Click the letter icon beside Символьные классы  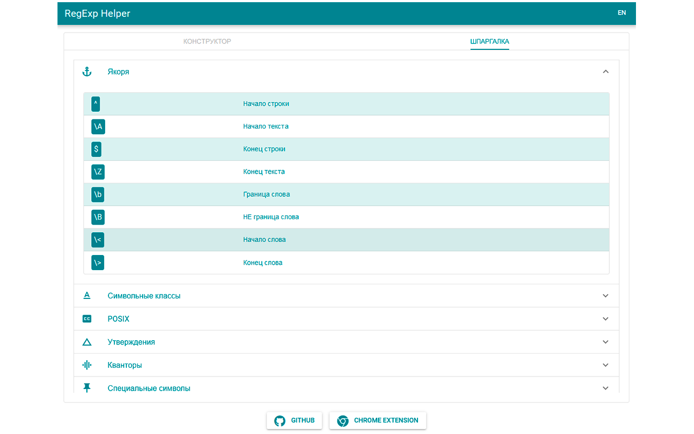coord(87,295)
